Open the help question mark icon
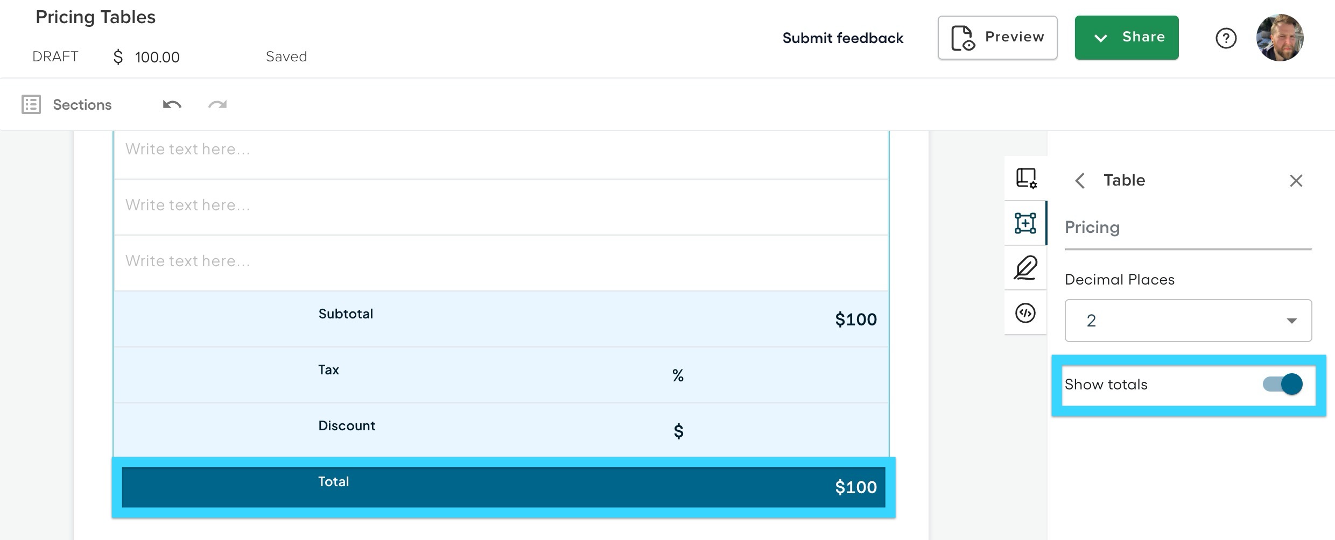Viewport: 1335px width, 540px height. (1226, 38)
